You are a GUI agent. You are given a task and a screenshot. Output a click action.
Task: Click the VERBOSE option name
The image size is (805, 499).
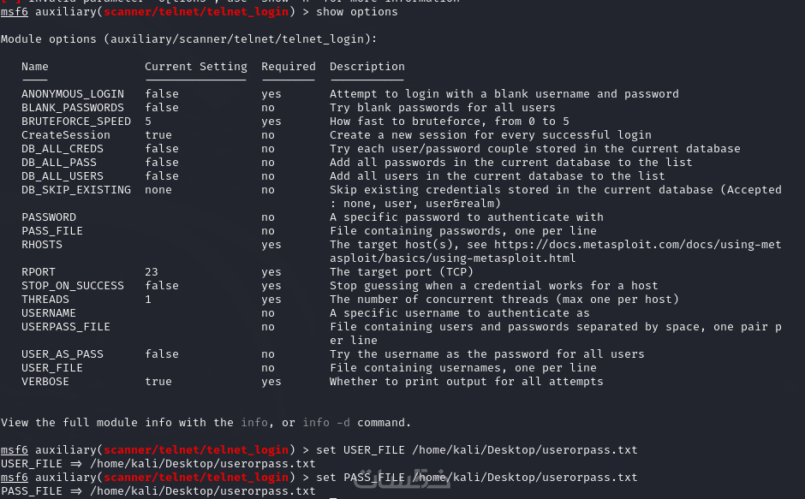(45, 382)
